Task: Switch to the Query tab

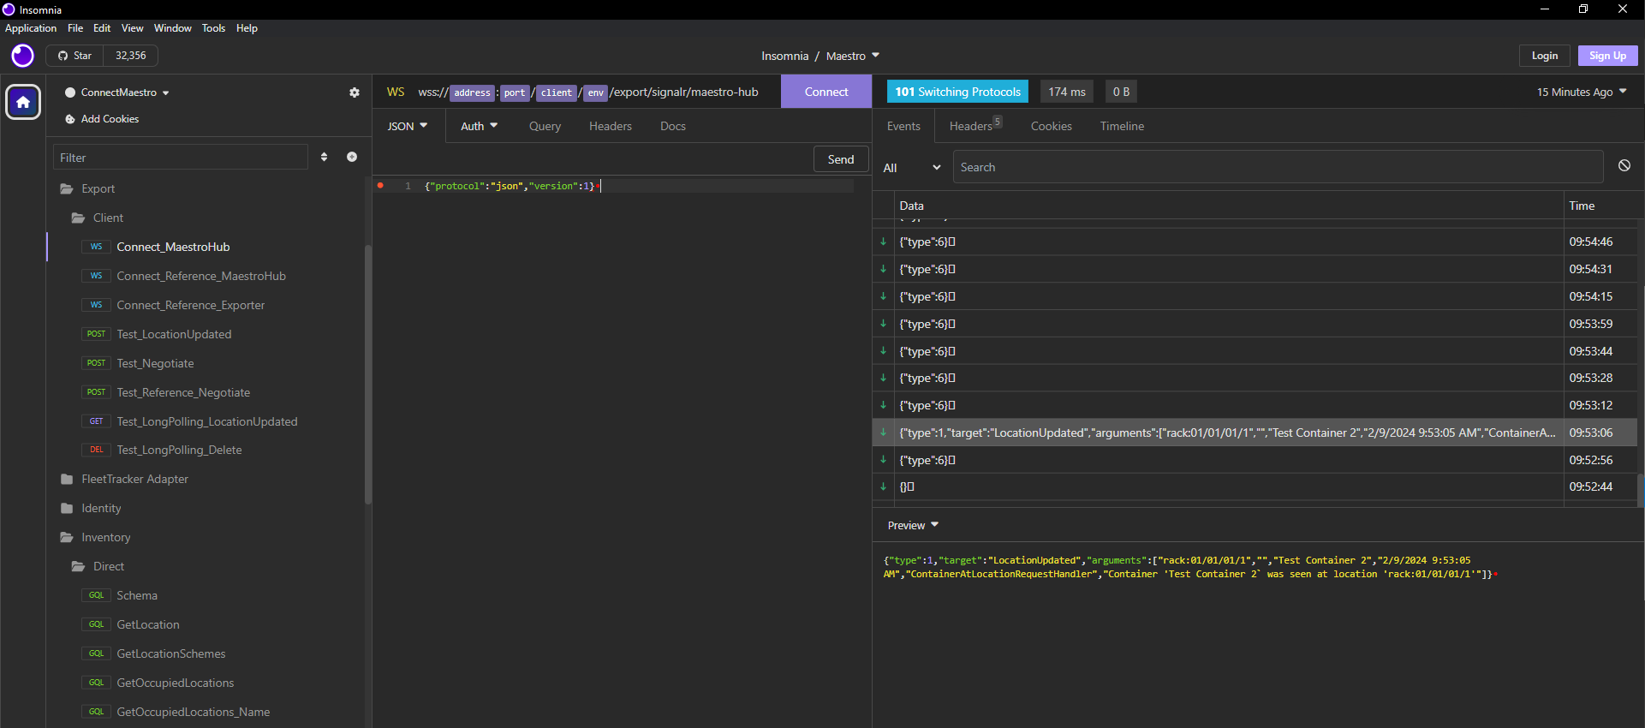Action: [545, 126]
